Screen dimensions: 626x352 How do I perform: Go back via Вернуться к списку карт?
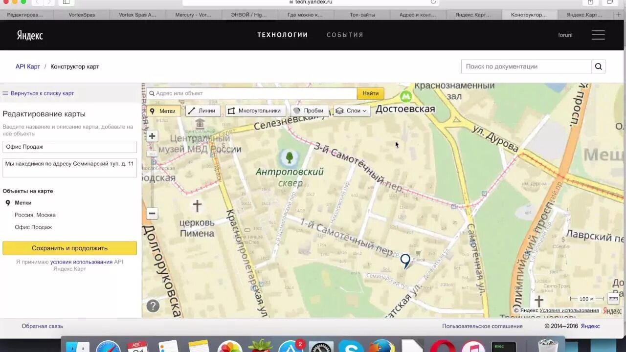[42, 93]
